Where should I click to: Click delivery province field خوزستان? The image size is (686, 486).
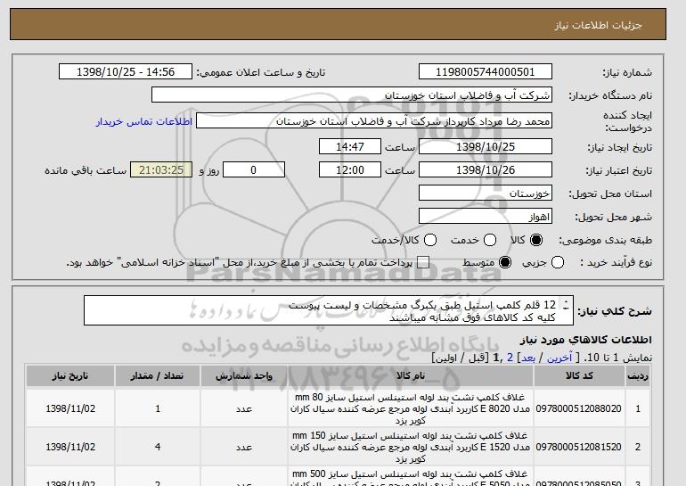pos(486,194)
